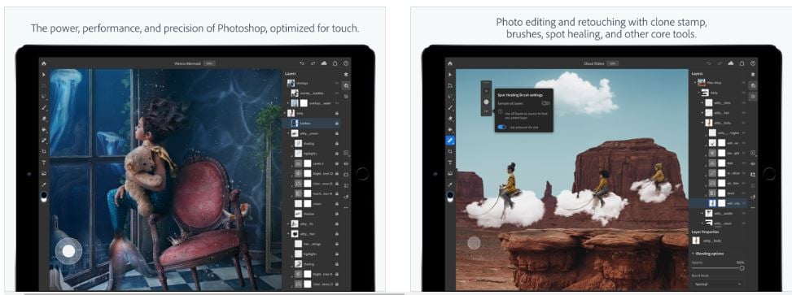
Task: Toggle visibility of overlays layer in Vienna Mermaid
Action: click(x=336, y=83)
